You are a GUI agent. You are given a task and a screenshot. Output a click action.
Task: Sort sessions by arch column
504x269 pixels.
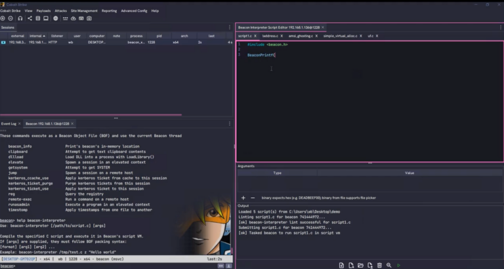point(184,36)
